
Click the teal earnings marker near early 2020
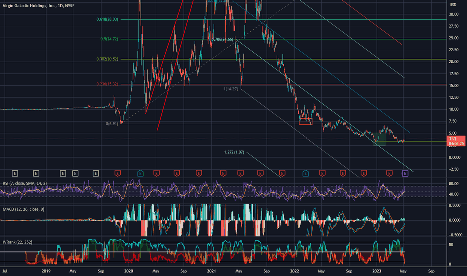pos(140,173)
